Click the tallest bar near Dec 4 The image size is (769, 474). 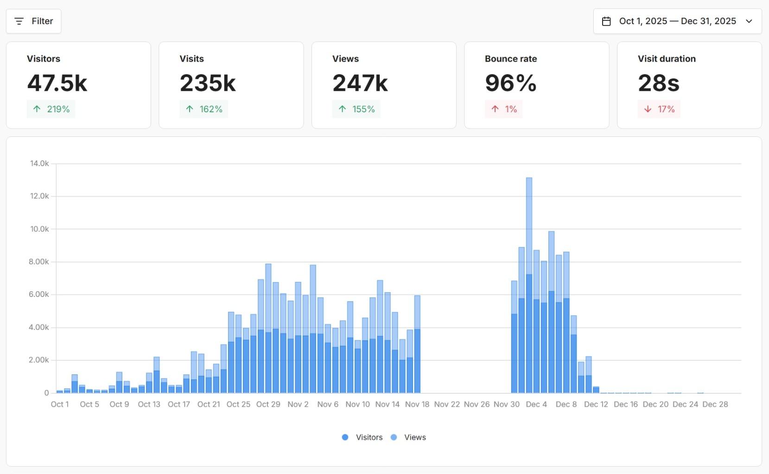pos(529,278)
